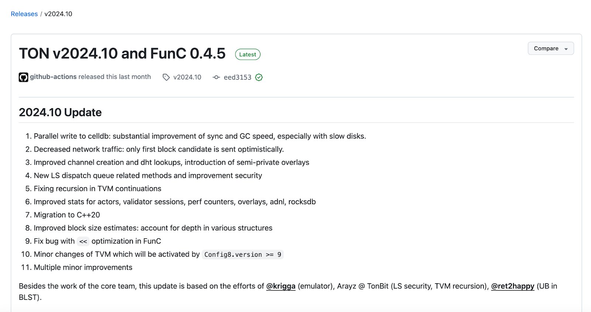Click the Releases breadcrumb link

[x=24, y=14]
